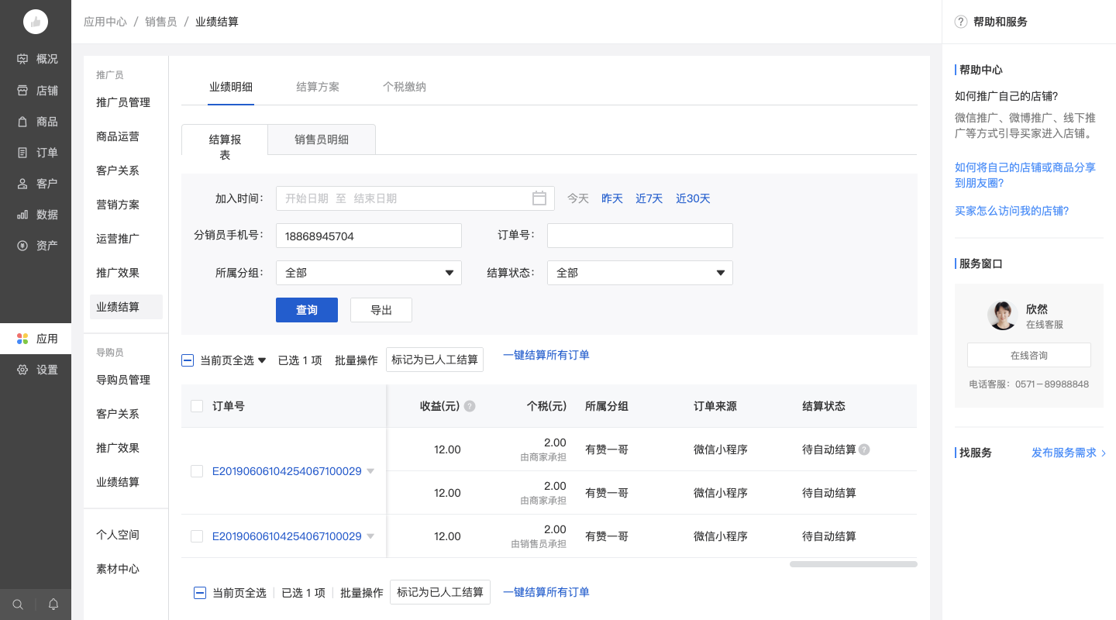
Task: Open 设置 in the left sidebar
Action: (36, 370)
